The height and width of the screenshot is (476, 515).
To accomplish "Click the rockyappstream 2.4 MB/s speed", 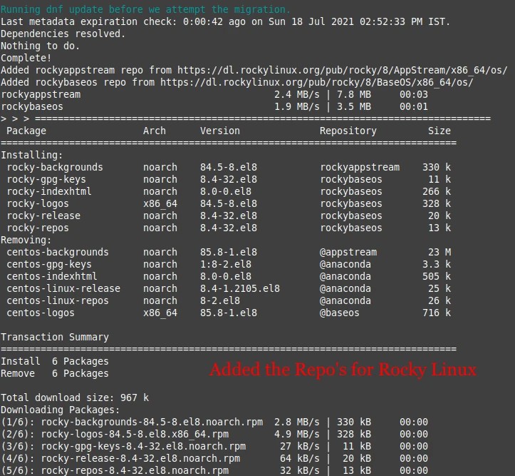I will [x=296, y=95].
